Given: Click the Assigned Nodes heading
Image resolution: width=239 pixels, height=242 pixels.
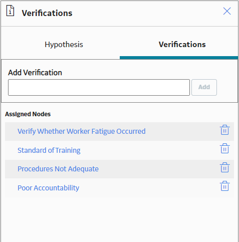Looking at the screenshot, I should click(28, 114).
